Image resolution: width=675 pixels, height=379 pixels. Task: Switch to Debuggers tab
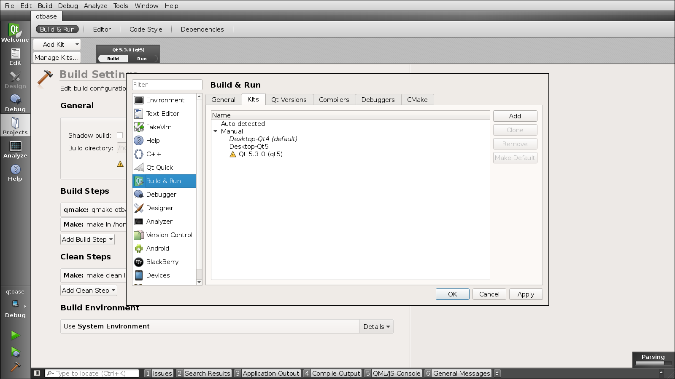pos(378,100)
